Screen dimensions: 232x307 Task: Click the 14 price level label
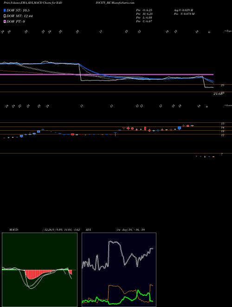[222, 127]
